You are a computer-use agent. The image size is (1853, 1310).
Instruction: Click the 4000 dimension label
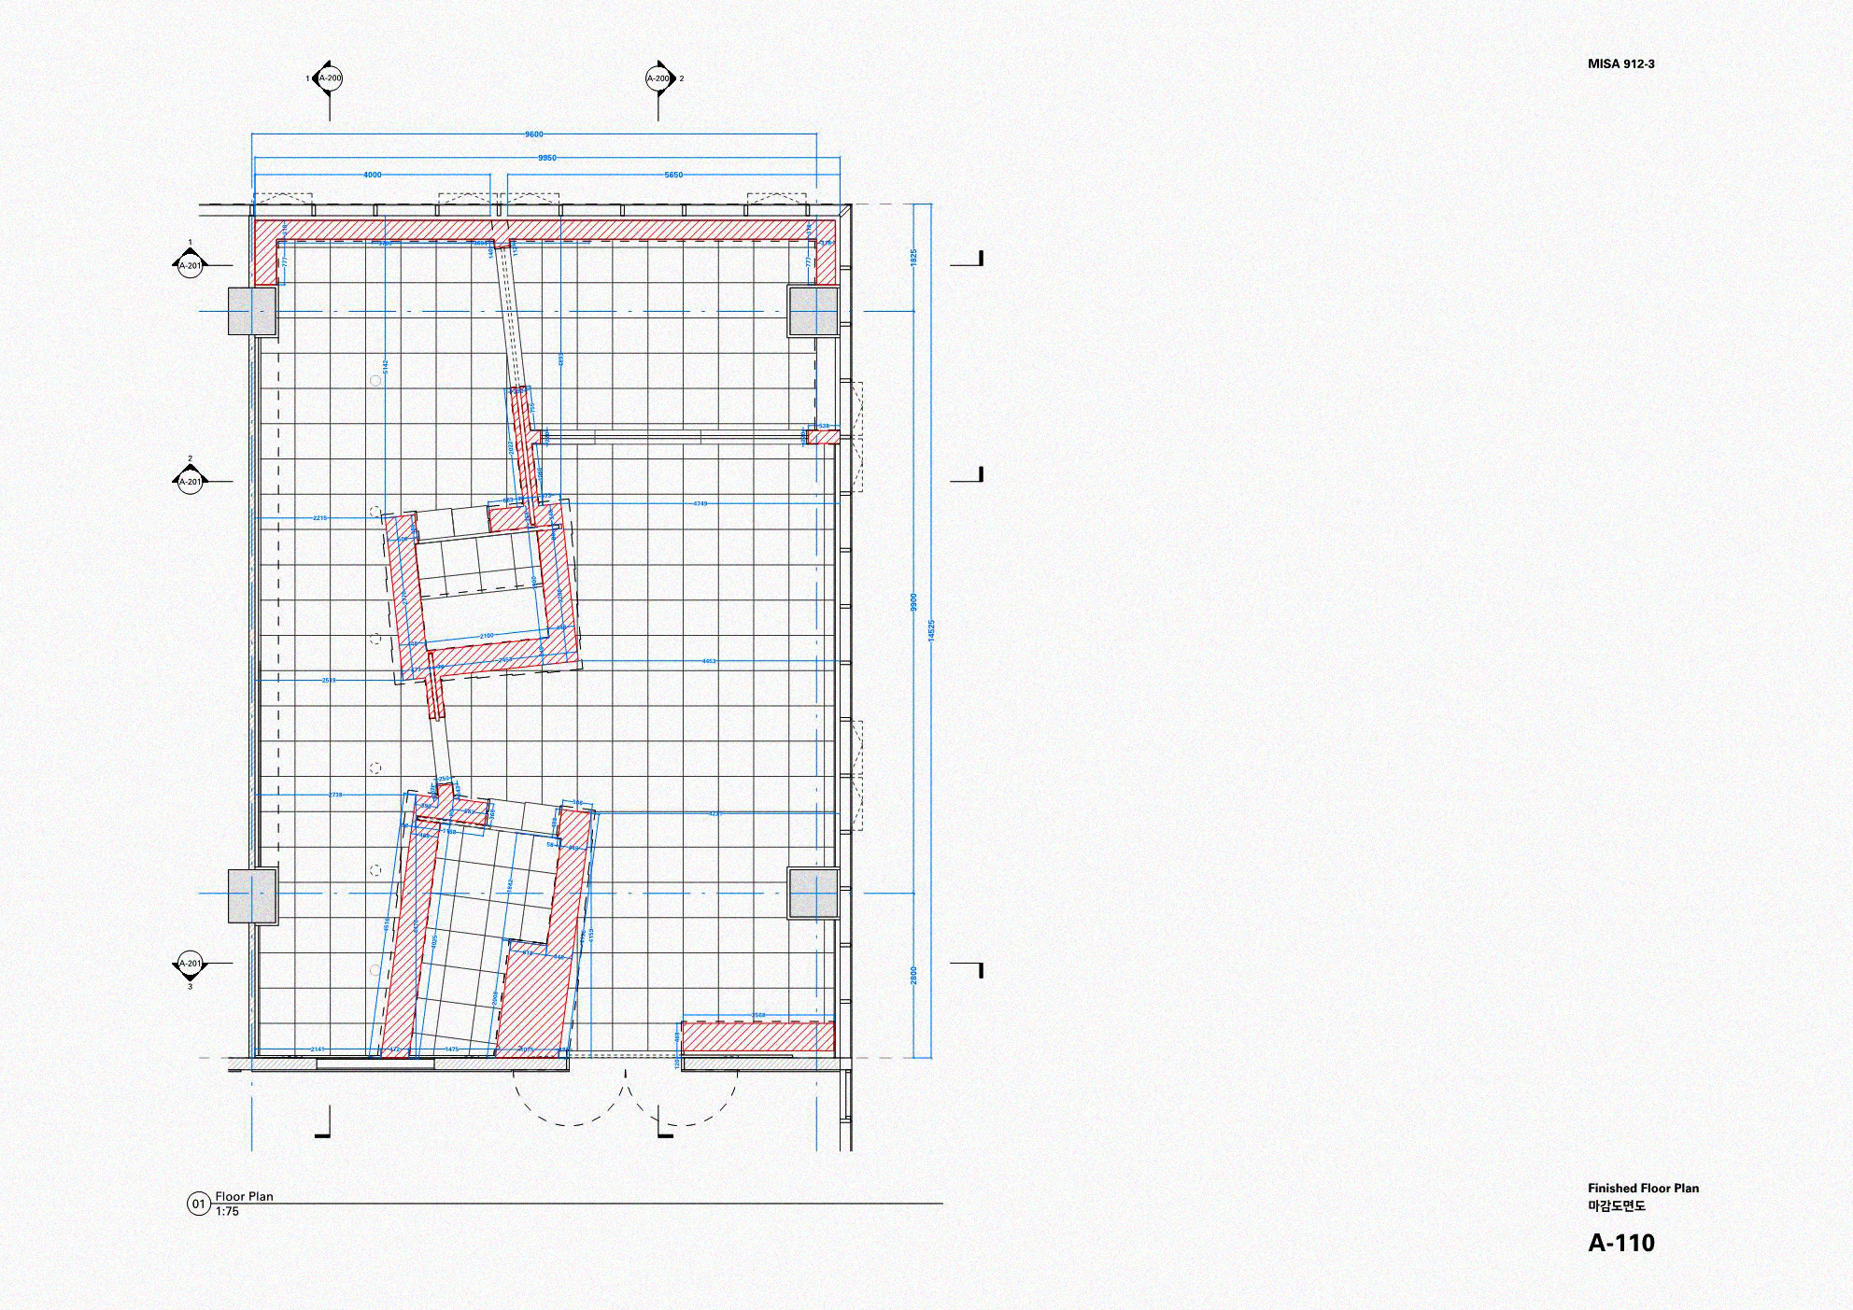click(372, 175)
